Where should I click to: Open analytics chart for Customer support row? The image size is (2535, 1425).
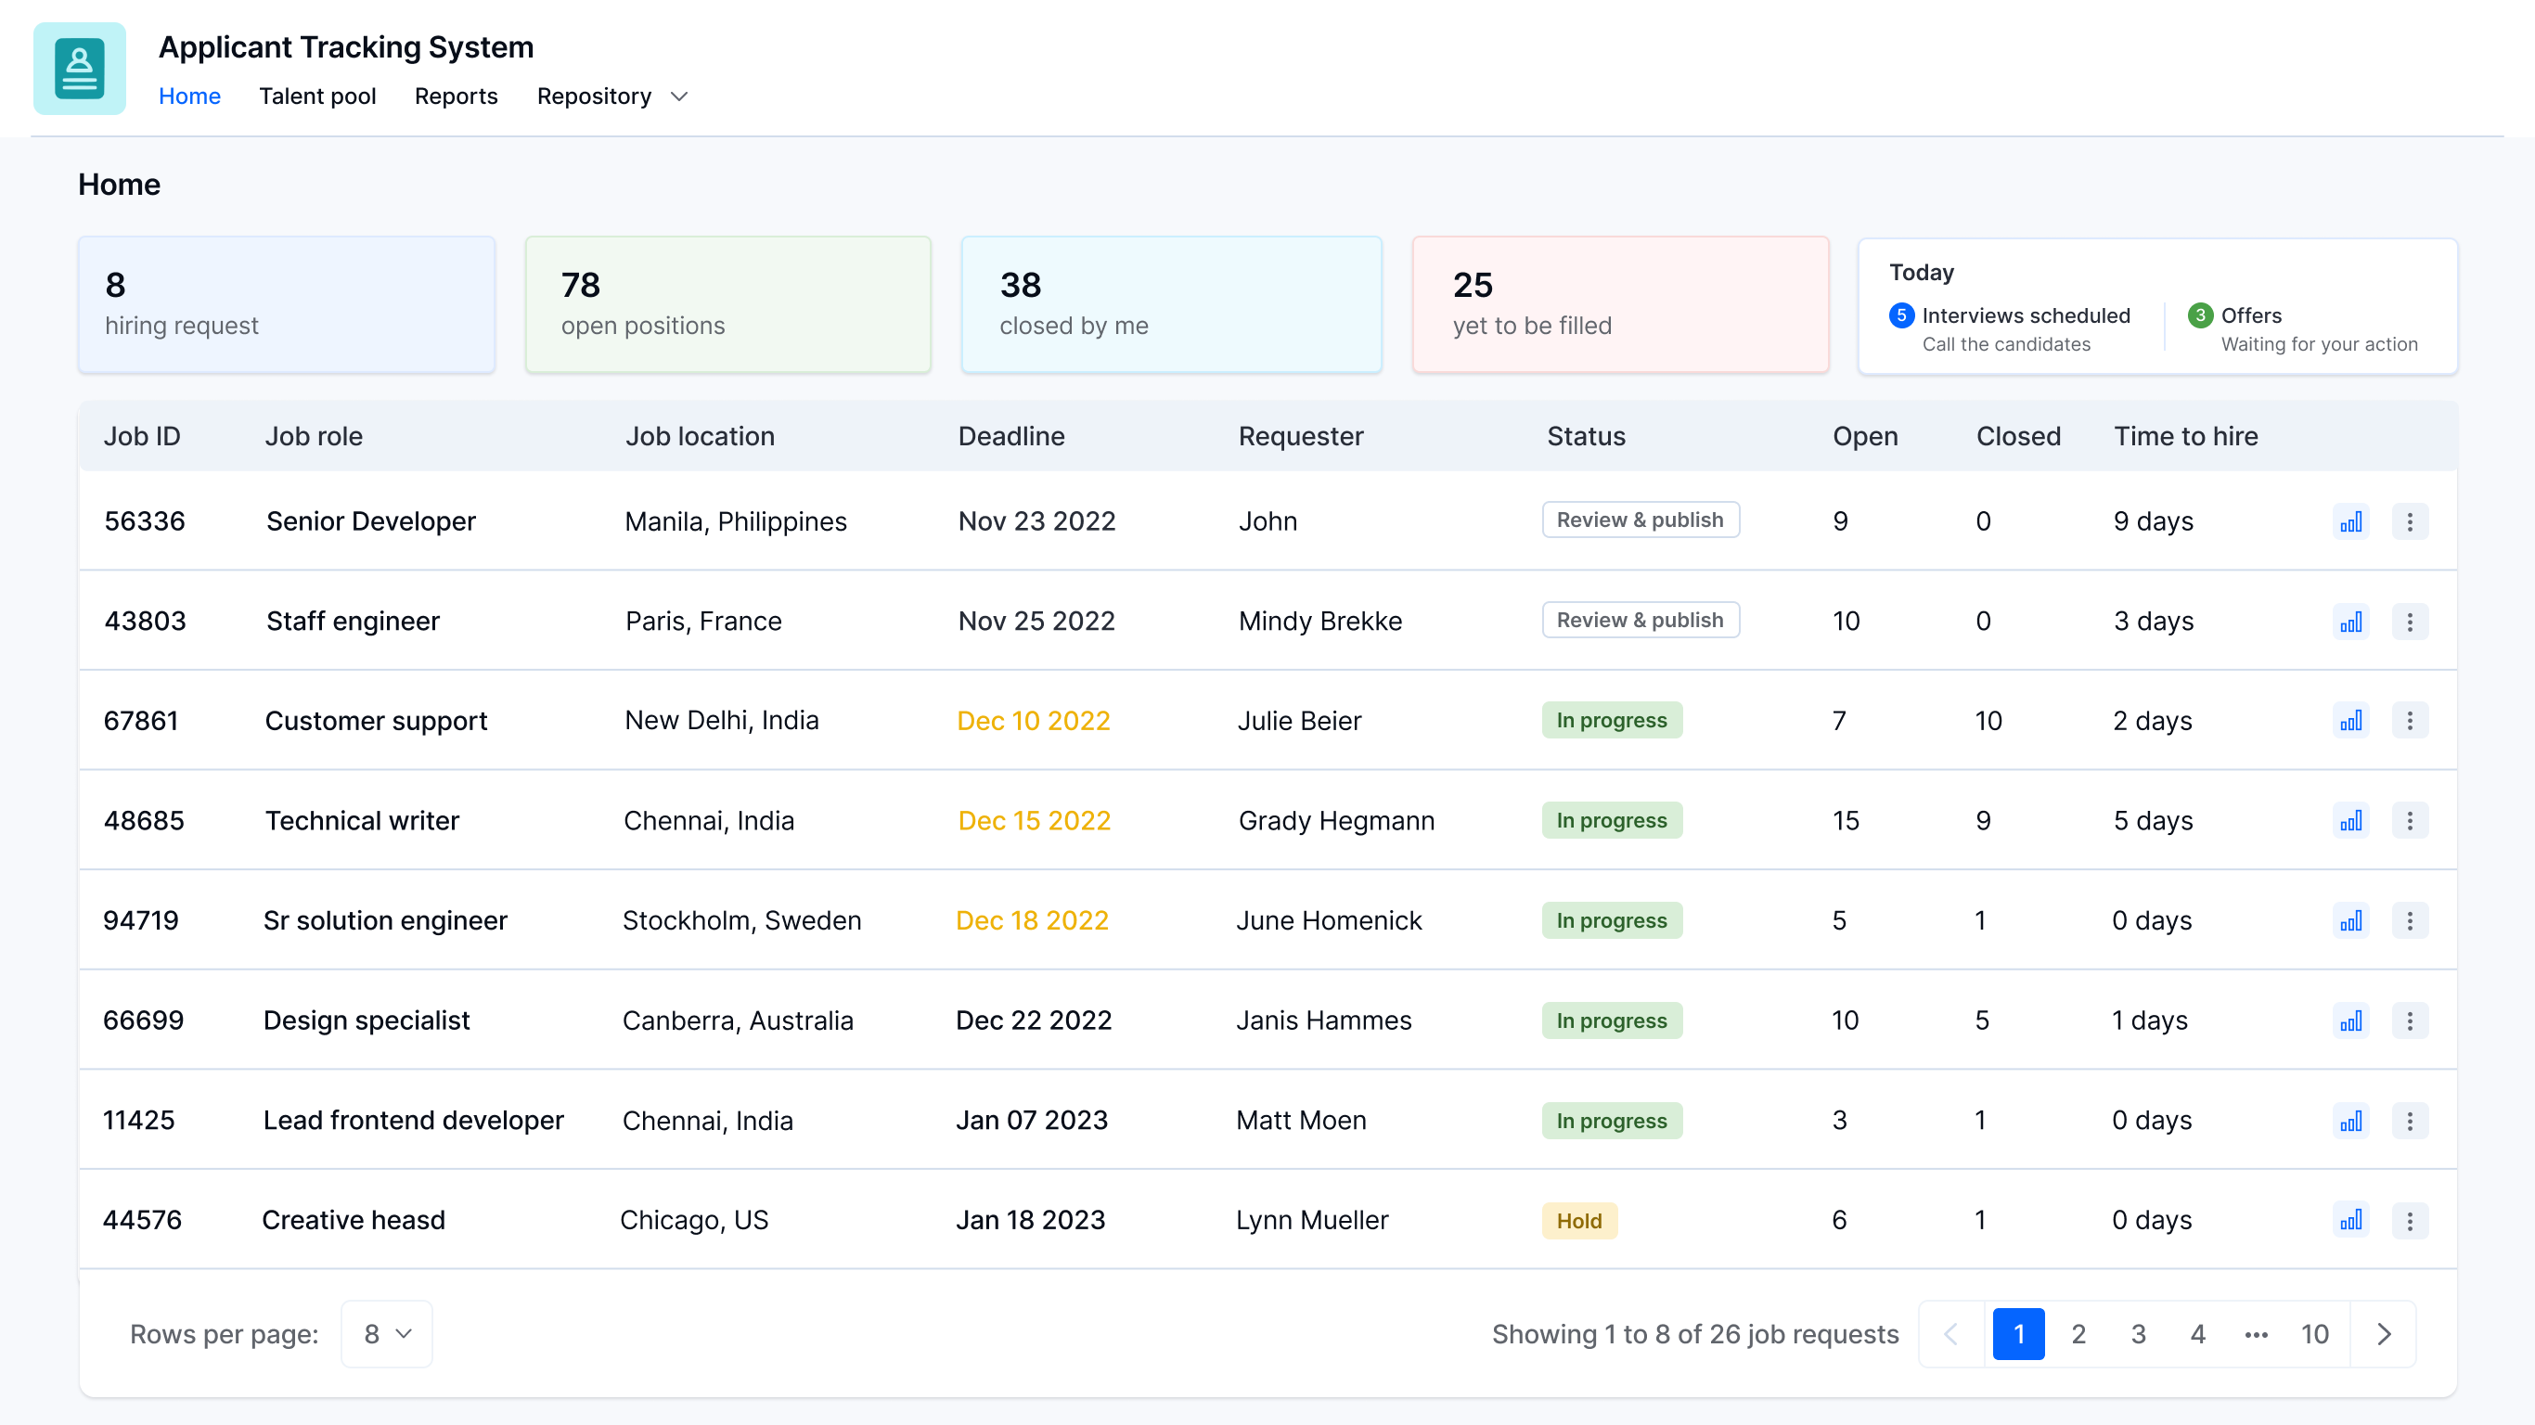click(2352, 720)
